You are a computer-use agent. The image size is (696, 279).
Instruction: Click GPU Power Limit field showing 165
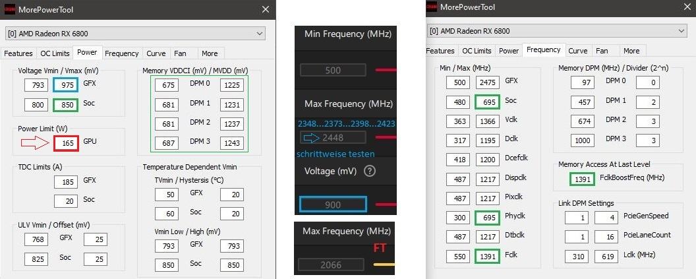(x=67, y=143)
